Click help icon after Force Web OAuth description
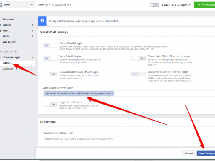This screenshot has width=215, height=161. click(155, 65)
